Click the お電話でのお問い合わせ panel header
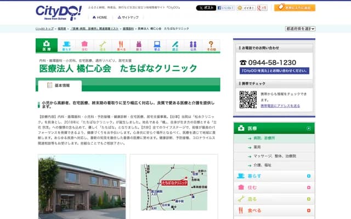 [x=274, y=48]
